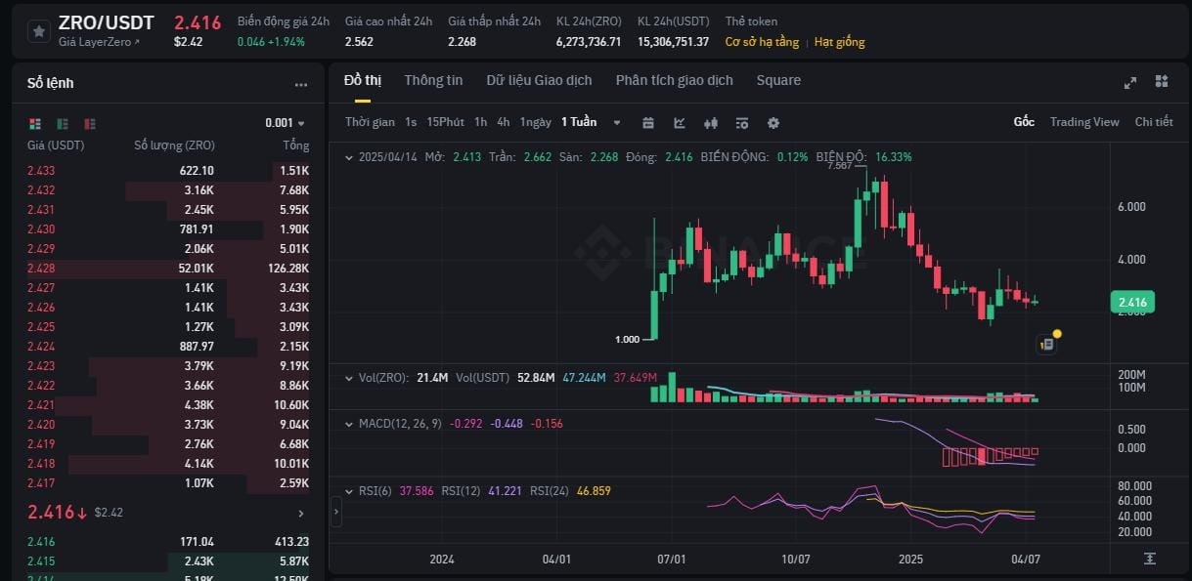Show buy orders only view icon
The image size is (1192, 581).
click(63, 123)
